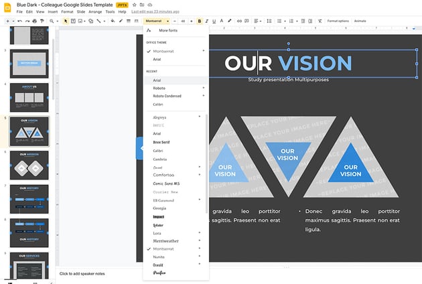
Task: Choose Arial under Recent fonts
Action: pyautogui.click(x=157, y=80)
